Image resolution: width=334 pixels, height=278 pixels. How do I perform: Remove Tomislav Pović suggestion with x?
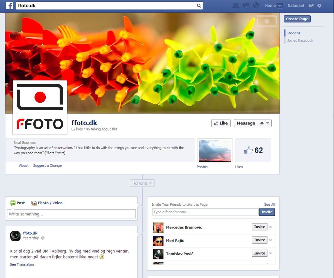[271, 253]
